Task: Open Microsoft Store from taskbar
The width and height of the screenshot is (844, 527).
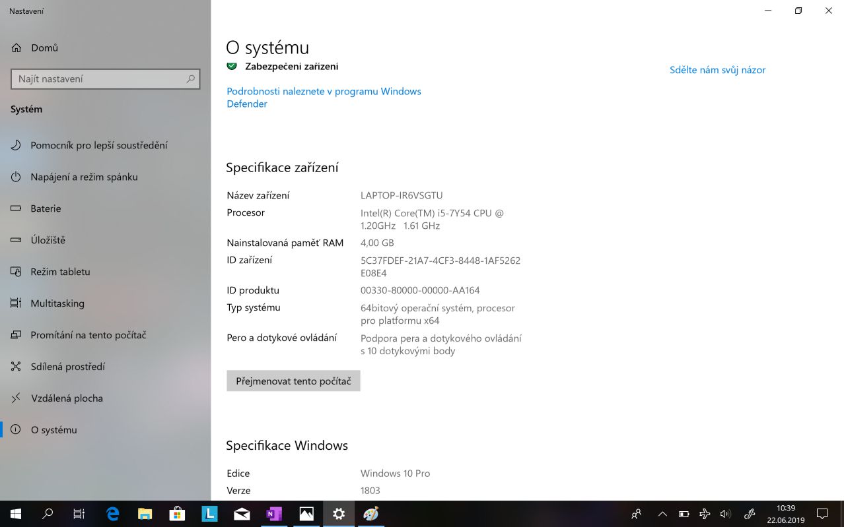Action: [177, 514]
